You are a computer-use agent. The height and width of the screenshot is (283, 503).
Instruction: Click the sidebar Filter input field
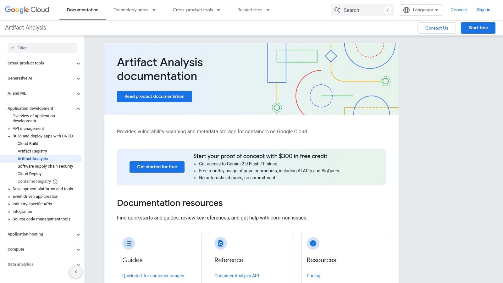click(42, 48)
